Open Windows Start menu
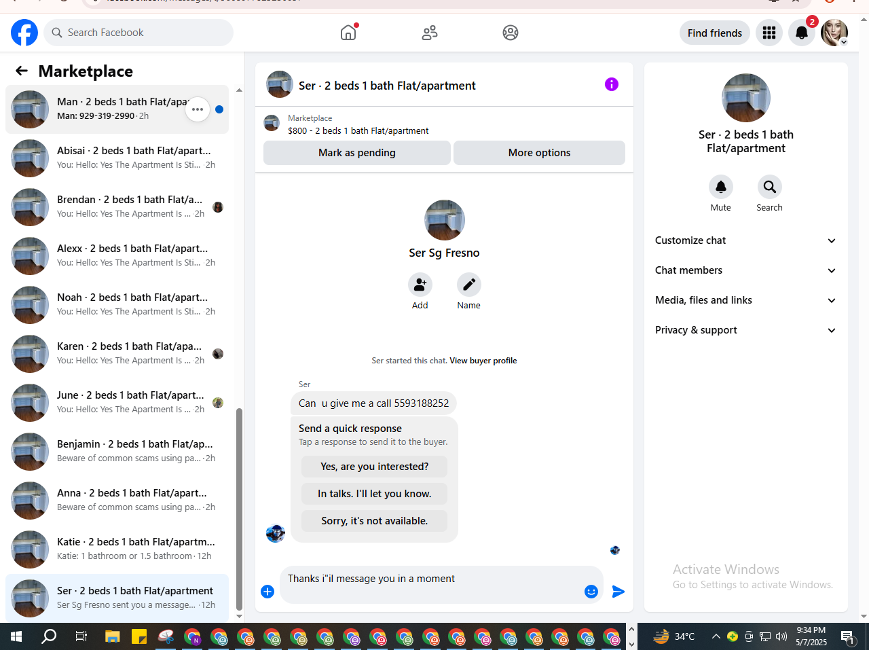The width and height of the screenshot is (869, 650). (16, 636)
